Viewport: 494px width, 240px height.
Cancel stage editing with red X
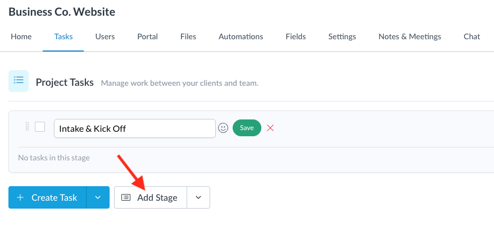270,128
